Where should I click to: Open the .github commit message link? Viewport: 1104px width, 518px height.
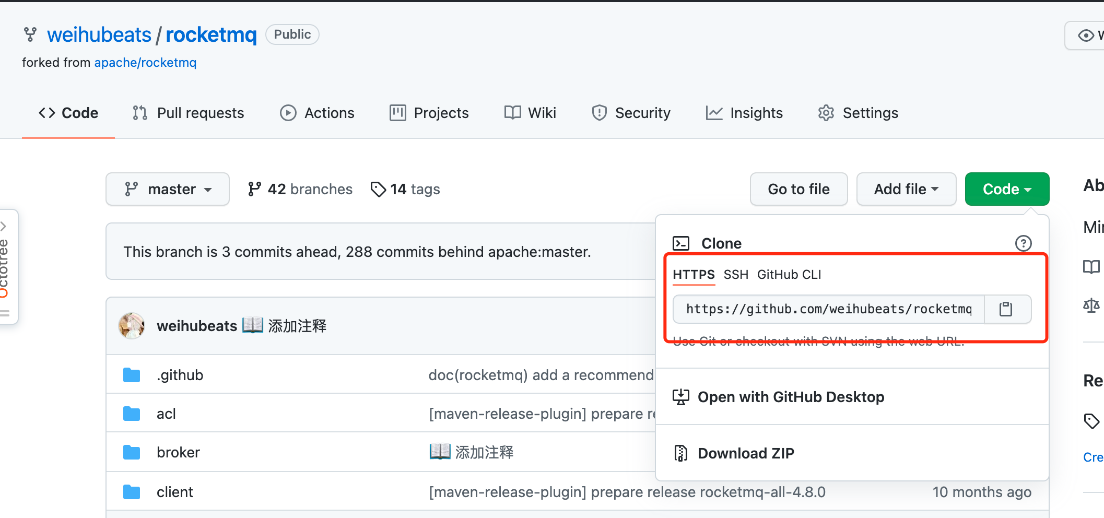(x=541, y=375)
